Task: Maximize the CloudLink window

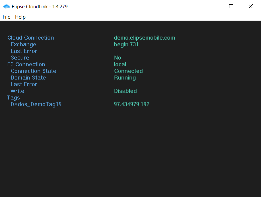Action: (231, 6)
